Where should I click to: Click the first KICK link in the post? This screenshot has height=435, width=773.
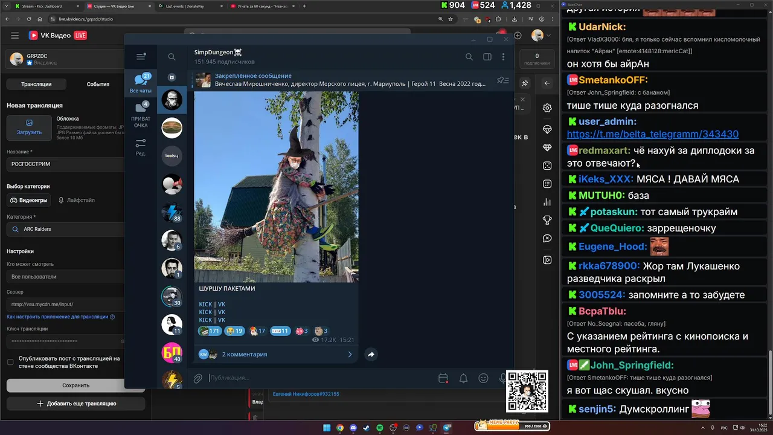pyautogui.click(x=205, y=304)
